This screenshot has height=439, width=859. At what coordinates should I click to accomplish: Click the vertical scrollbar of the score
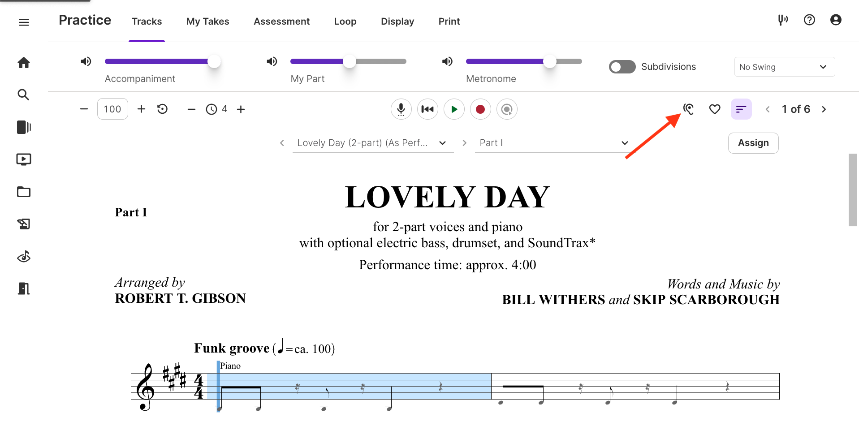pyautogui.click(x=852, y=190)
